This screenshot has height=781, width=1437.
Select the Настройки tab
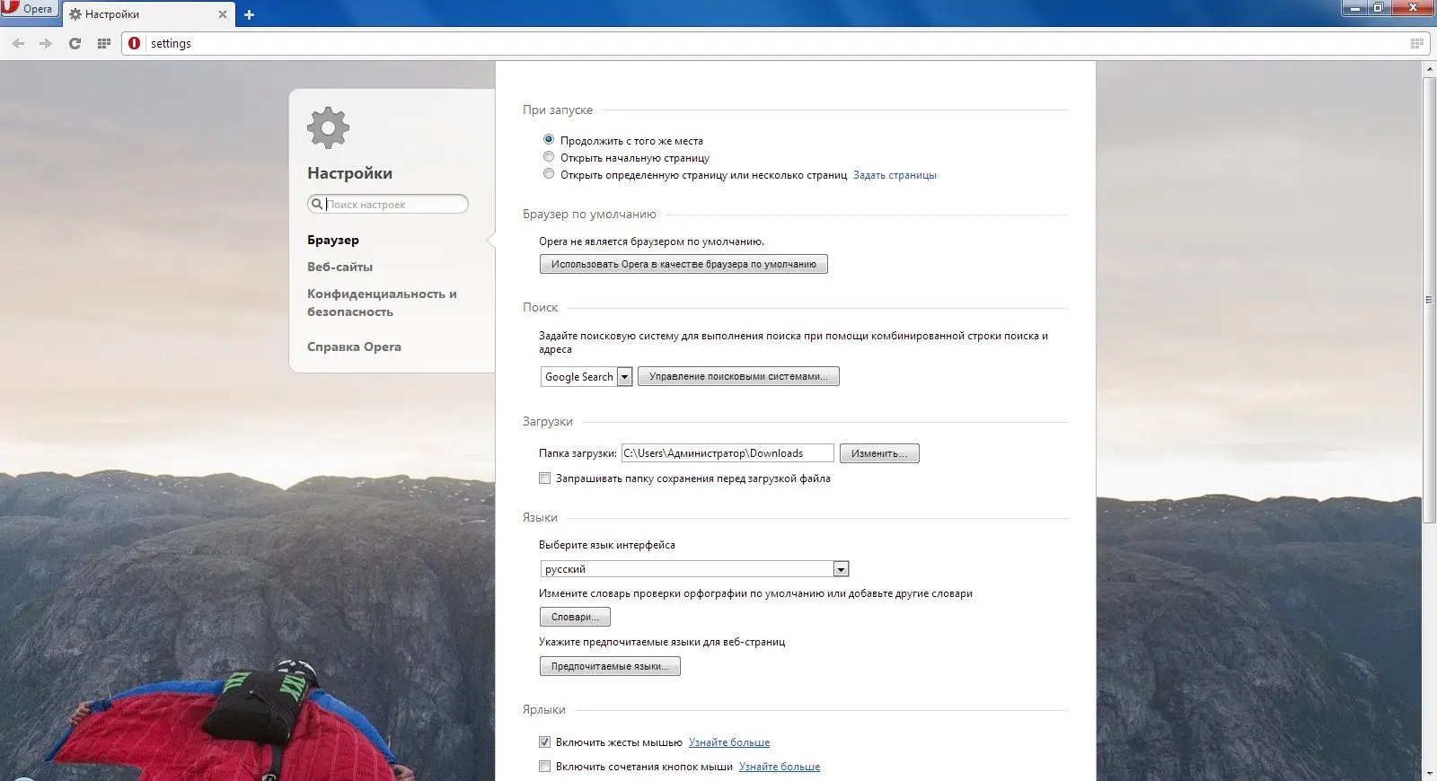point(148,14)
